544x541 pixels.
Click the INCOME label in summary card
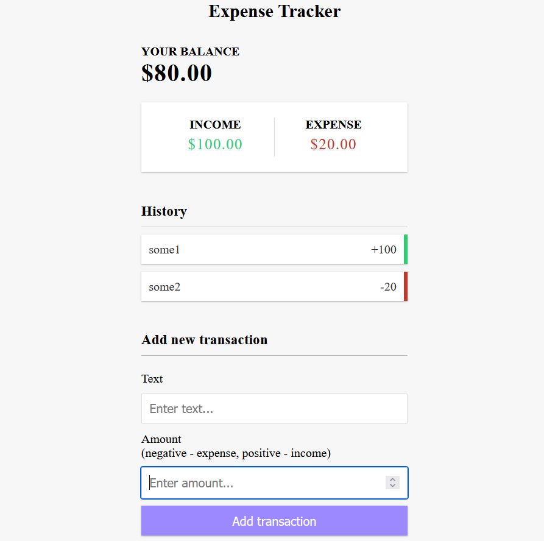point(215,124)
